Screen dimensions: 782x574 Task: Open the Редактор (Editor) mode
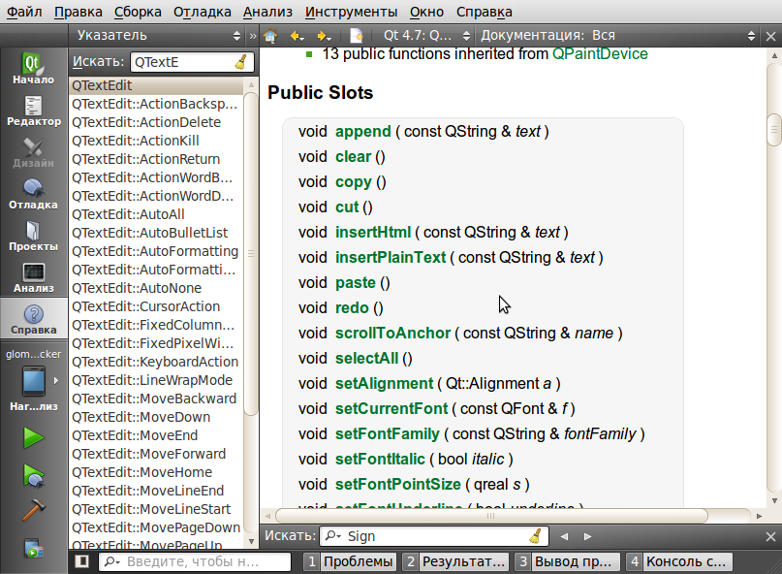33,110
